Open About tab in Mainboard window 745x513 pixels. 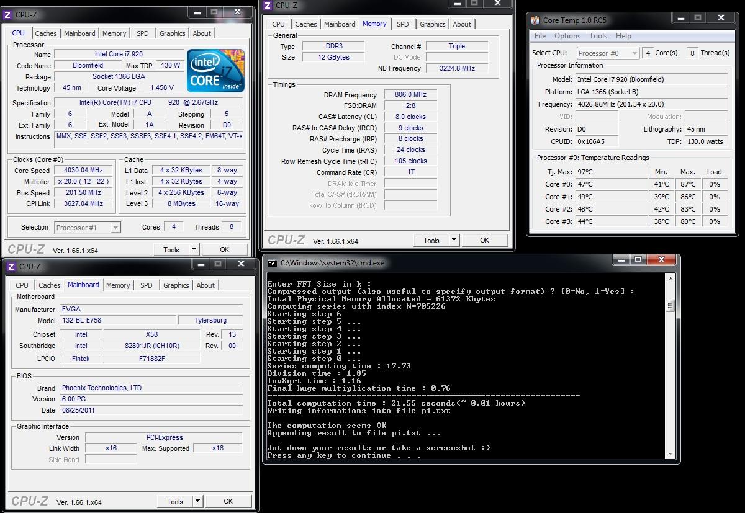click(205, 285)
